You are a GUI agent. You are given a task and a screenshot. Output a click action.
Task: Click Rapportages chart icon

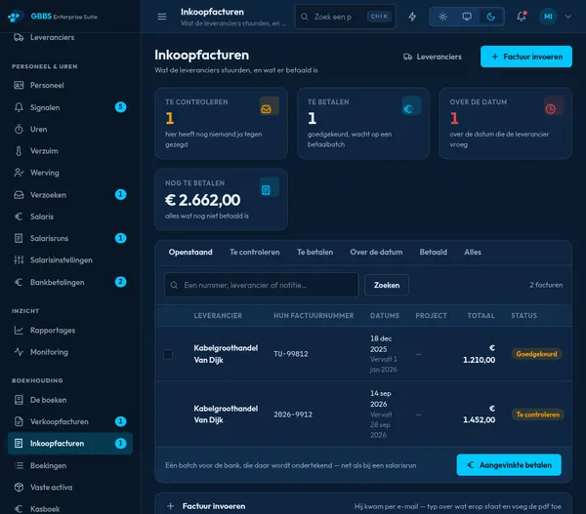pyautogui.click(x=19, y=331)
